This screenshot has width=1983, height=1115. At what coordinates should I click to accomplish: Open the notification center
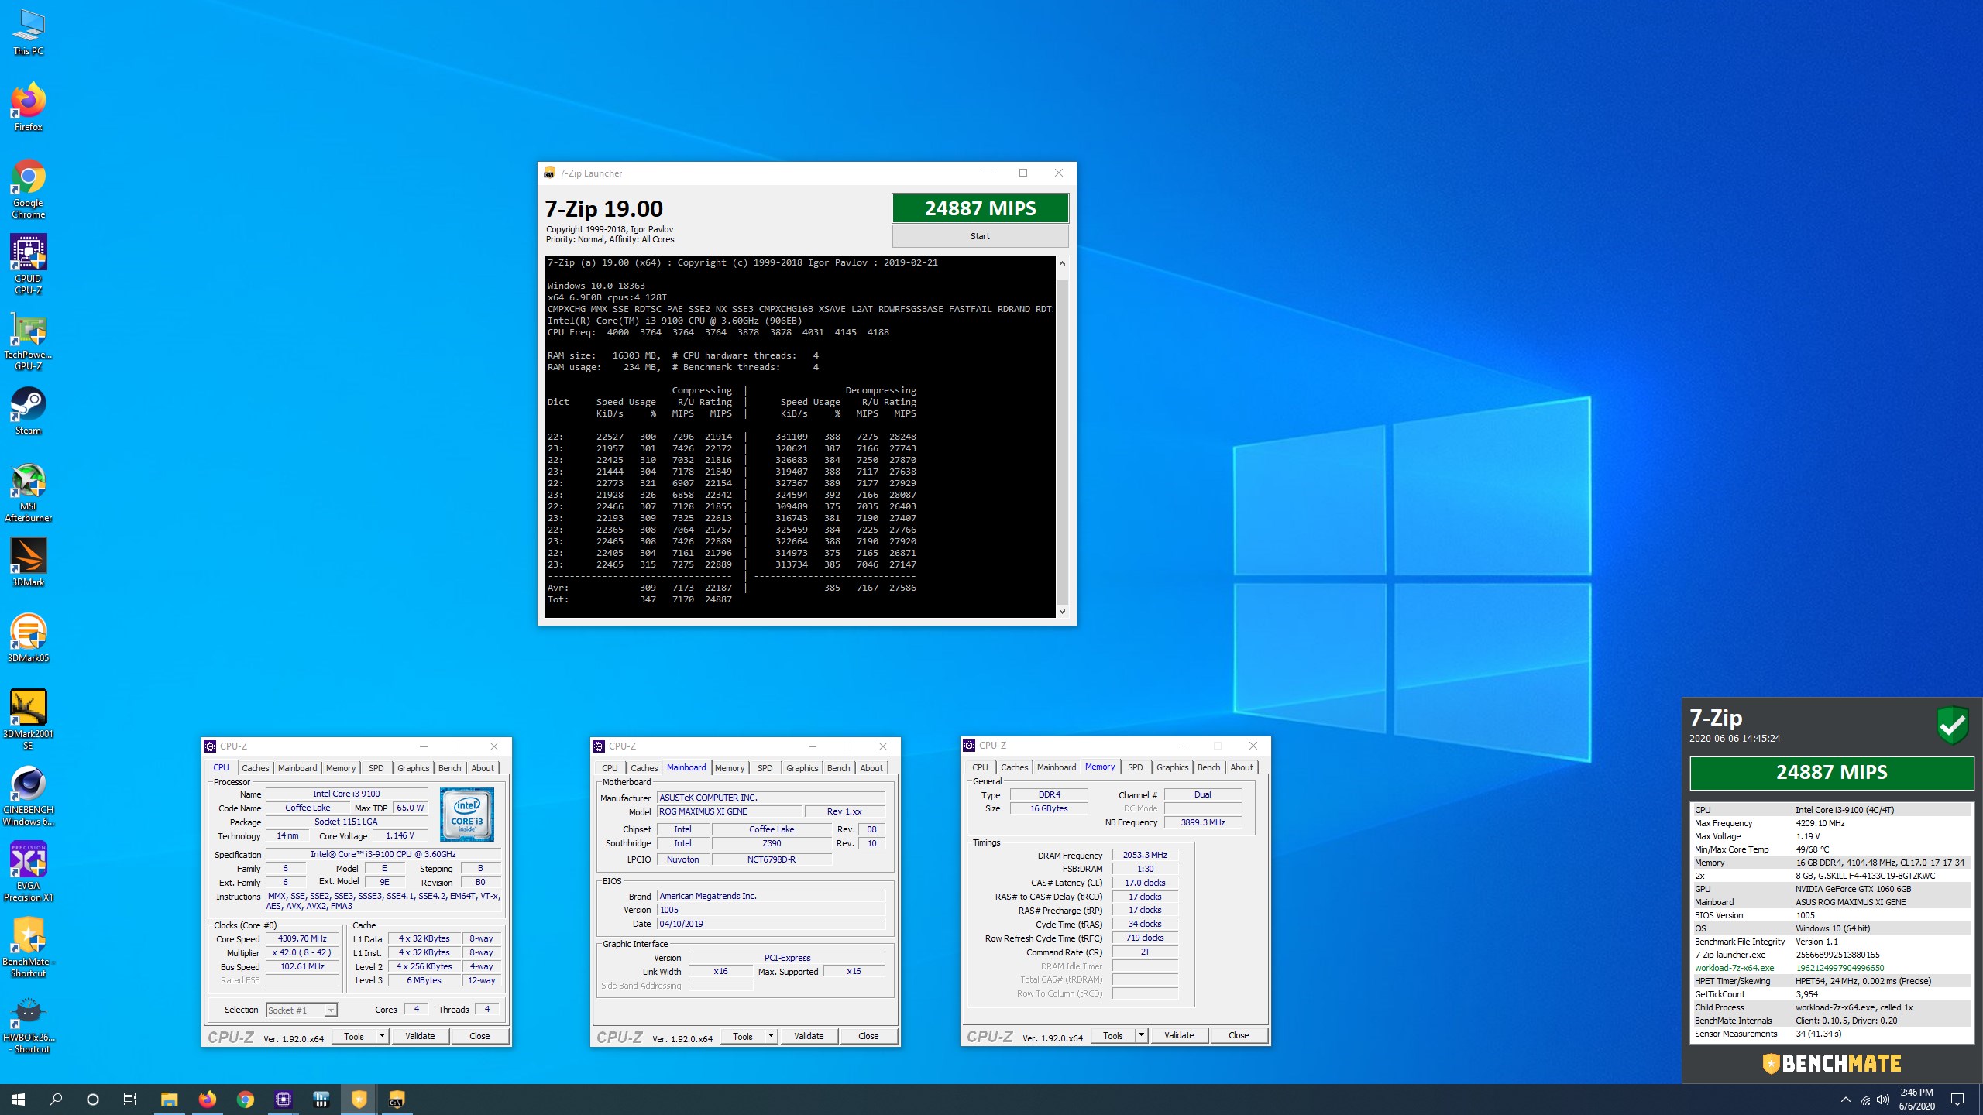coord(1957,1100)
